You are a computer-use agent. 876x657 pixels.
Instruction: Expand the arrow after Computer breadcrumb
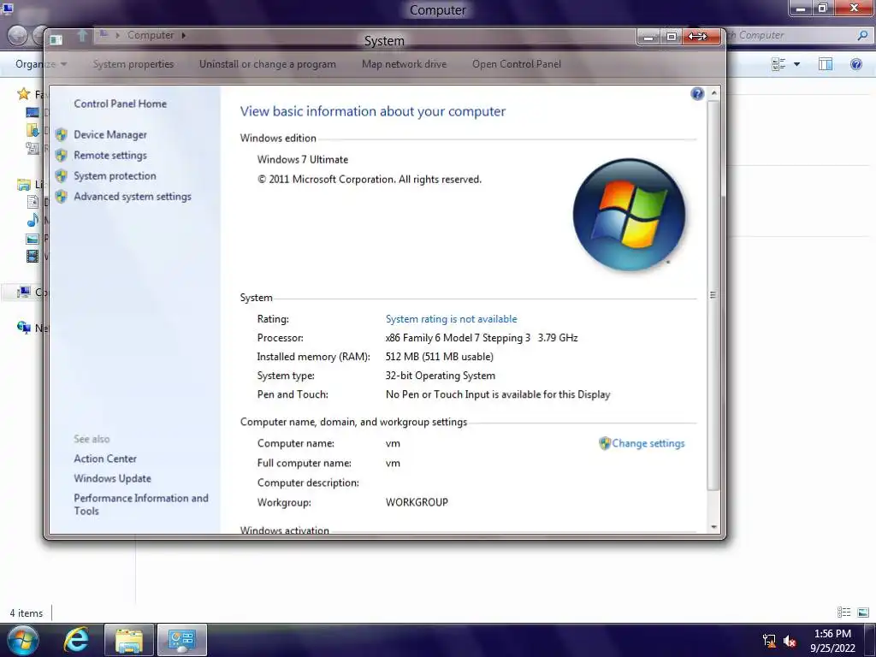(183, 35)
